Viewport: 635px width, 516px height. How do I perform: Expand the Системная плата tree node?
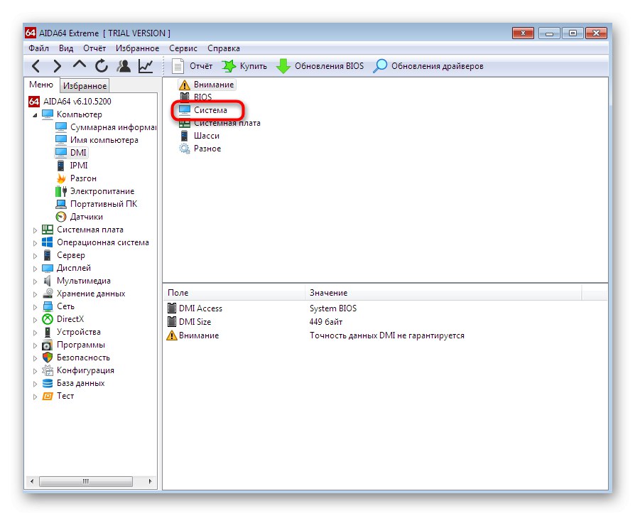click(x=36, y=230)
